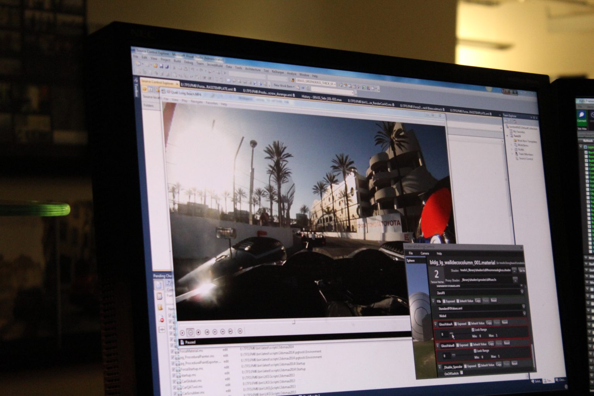Select the New File icon in the toolbar
This screenshot has height=396, width=594.
[x=137, y=64]
